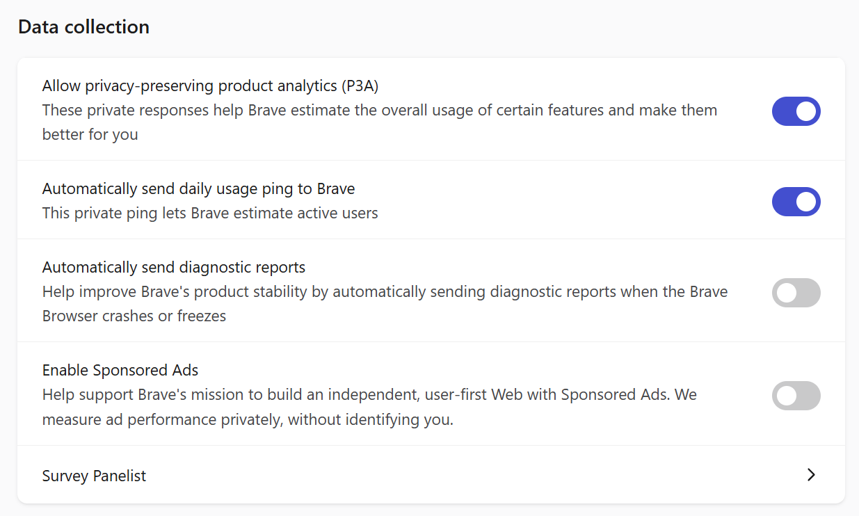Click the white knob on the P3A switch
The height and width of the screenshot is (516, 859).
805,111
